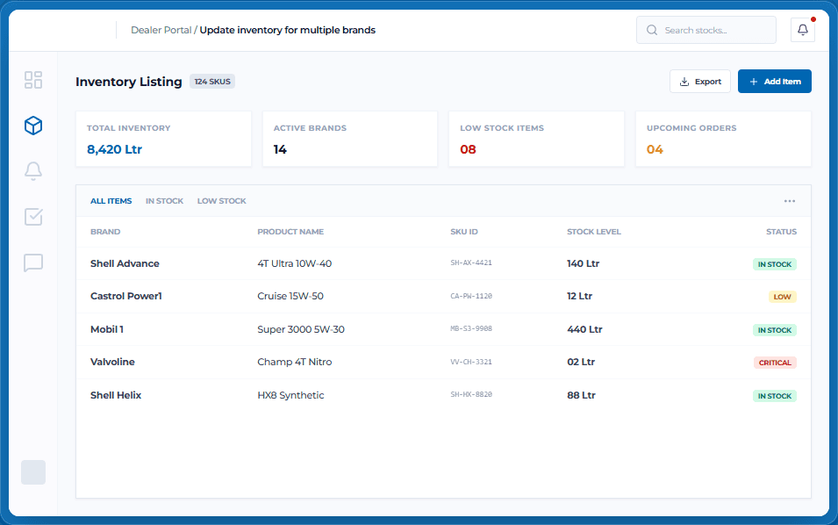Screen dimensions: 838x525
Task: Click Mobil 1's In Stock status badge
Action: [775, 330]
